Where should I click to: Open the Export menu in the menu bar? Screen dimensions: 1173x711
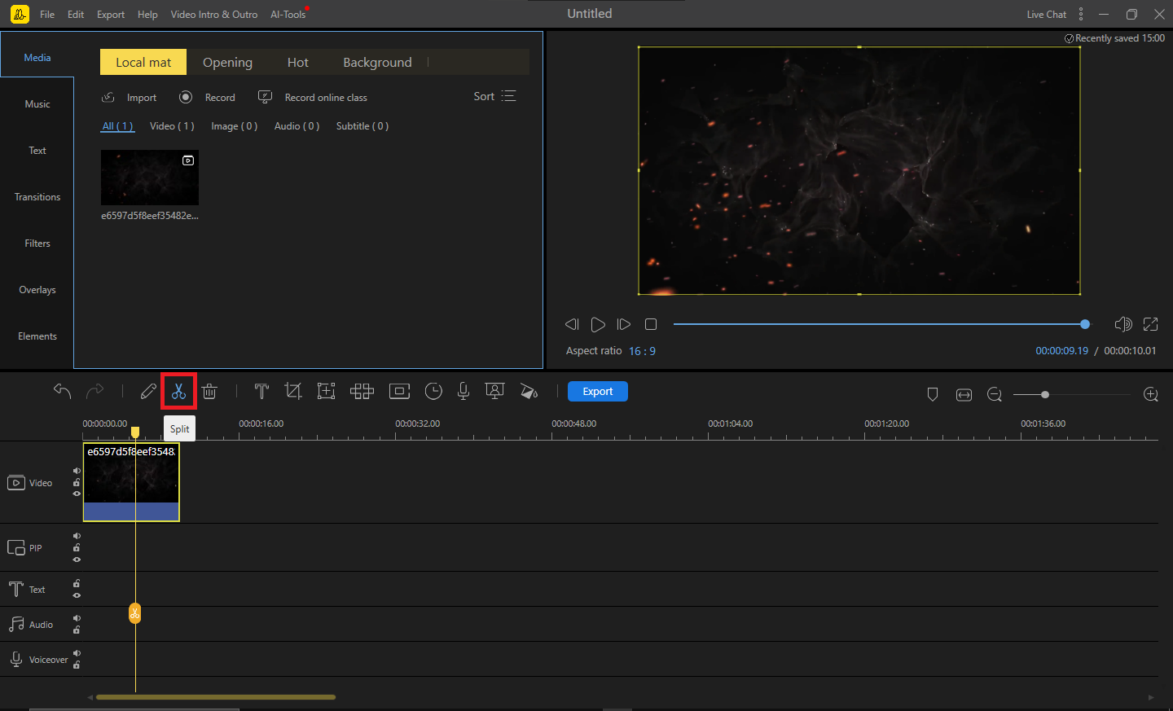tap(111, 14)
